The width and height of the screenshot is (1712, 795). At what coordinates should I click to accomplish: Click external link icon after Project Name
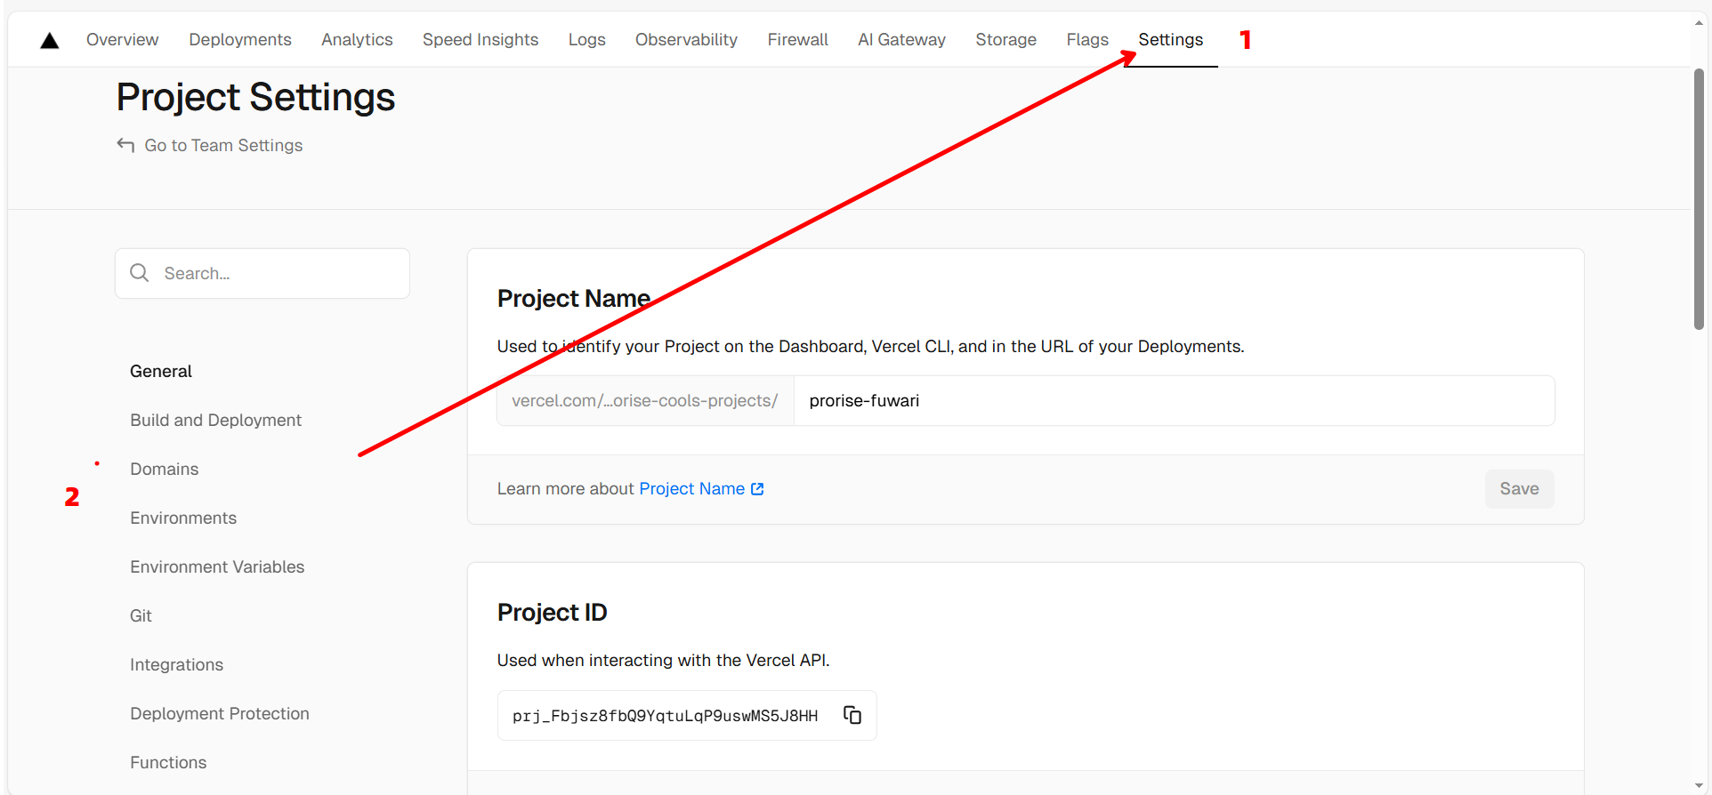[x=757, y=489]
